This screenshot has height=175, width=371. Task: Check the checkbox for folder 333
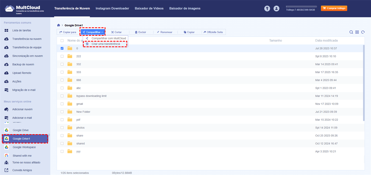62,72
